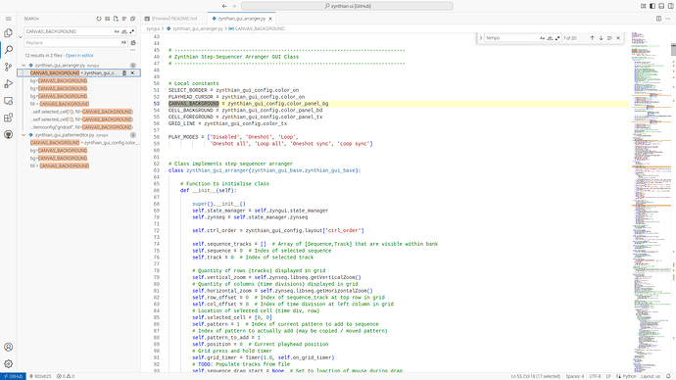Screen dimensions: 676x380
Task: Toggle Use Regular Expression in sidebar search
Action: pyautogui.click(x=132, y=31)
